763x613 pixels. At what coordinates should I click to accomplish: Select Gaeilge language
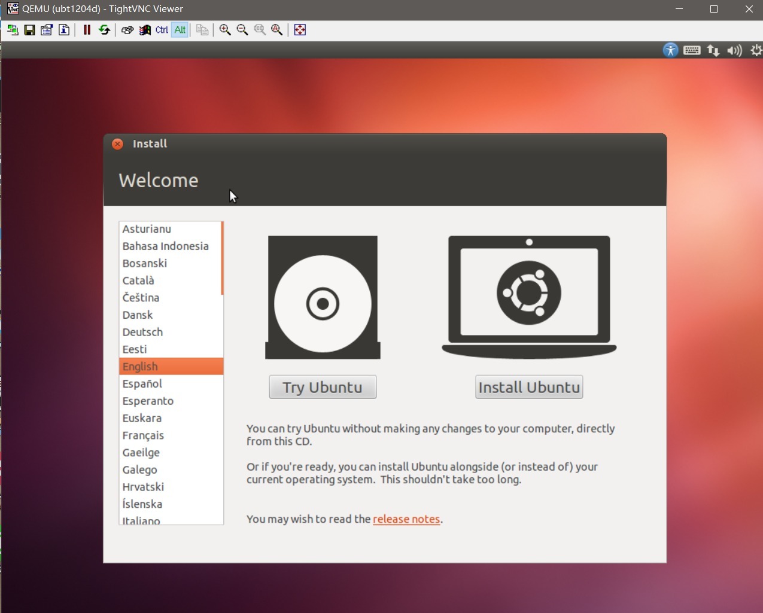(171, 453)
